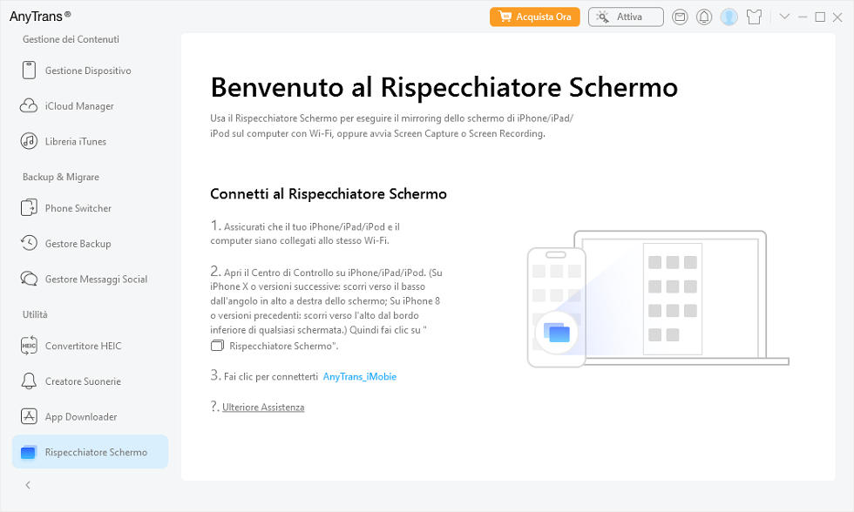854x512 pixels.
Task: Click the gift t-shirt icon
Action: pyautogui.click(x=754, y=17)
